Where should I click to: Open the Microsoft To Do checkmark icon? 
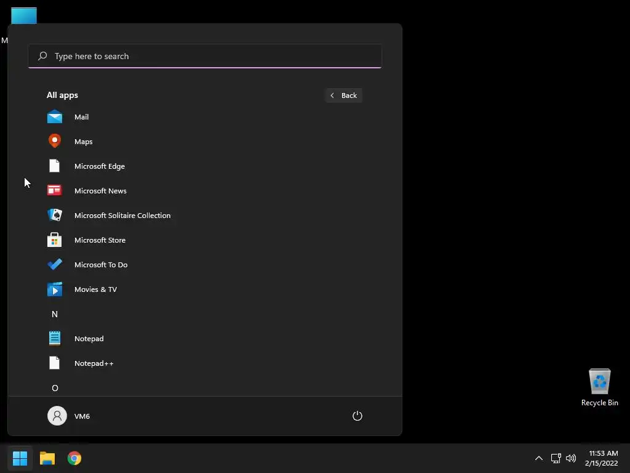55,264
